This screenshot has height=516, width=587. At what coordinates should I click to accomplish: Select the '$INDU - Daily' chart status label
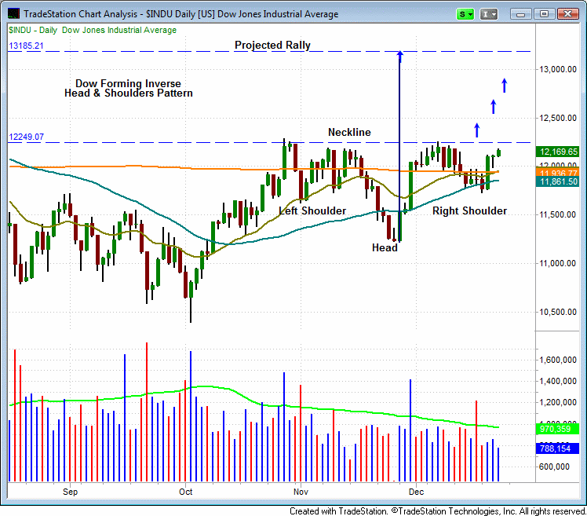pyautogui.click(x=33, y=30)
